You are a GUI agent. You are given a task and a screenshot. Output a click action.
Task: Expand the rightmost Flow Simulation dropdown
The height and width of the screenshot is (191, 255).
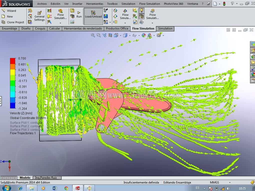(x=152, y=23)
